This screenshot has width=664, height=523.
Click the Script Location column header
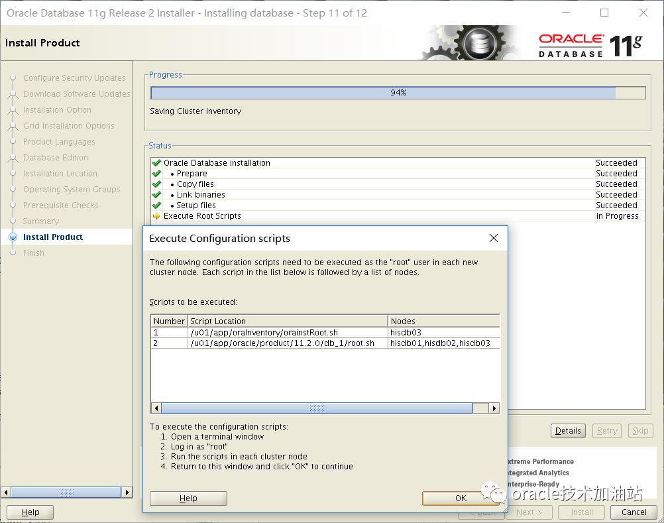288,321
